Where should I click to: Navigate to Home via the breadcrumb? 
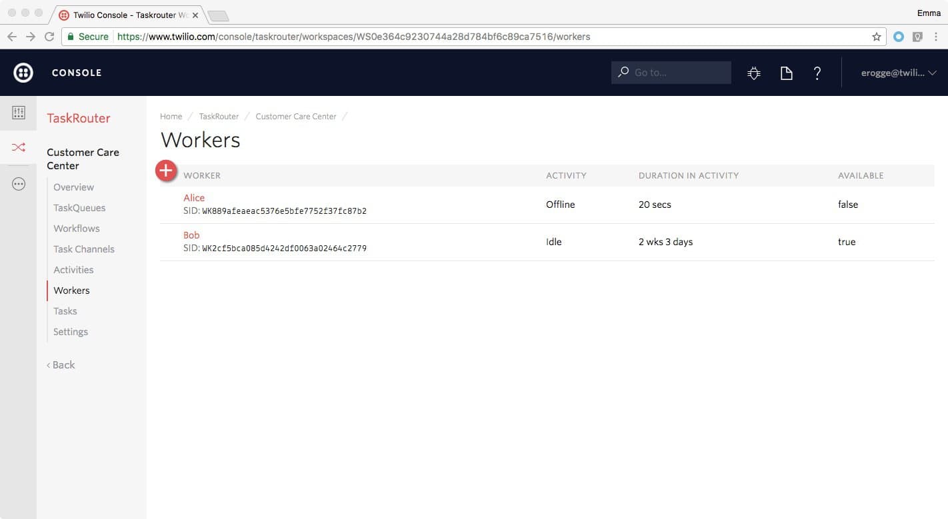point(171,116)
